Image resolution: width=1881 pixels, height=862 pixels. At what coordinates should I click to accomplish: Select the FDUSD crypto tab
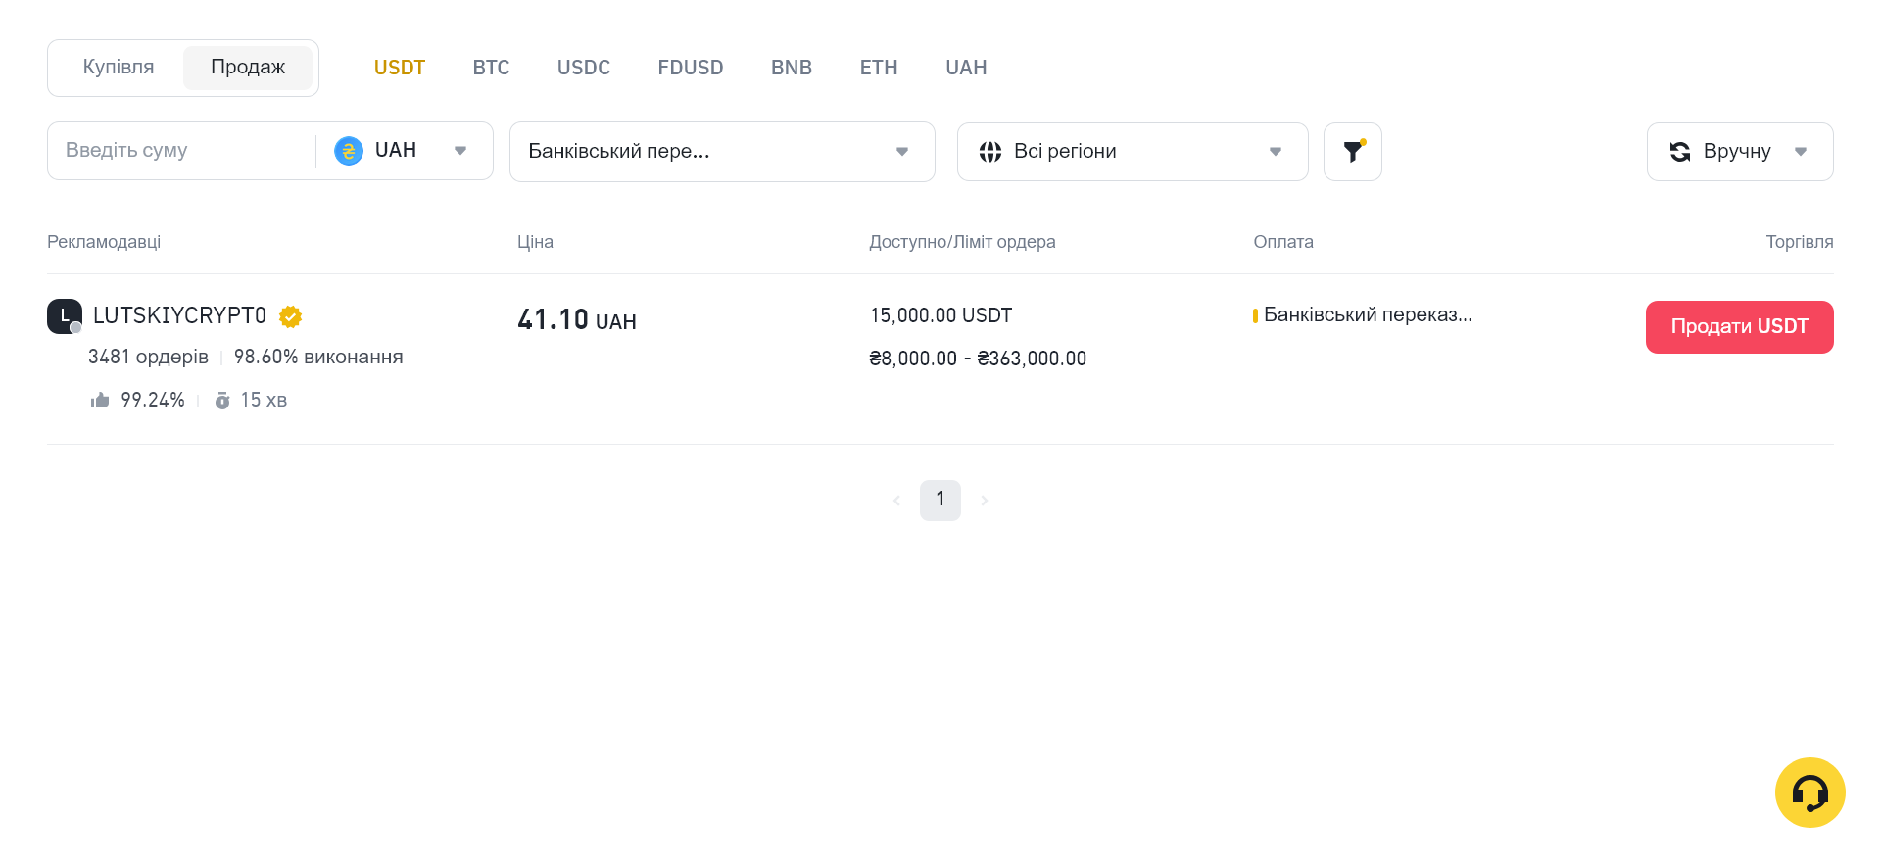(691, 68)
